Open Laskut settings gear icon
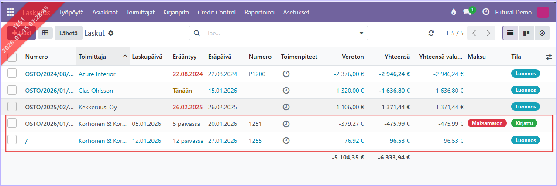557x186 pixels. click(x=111, y=33)
